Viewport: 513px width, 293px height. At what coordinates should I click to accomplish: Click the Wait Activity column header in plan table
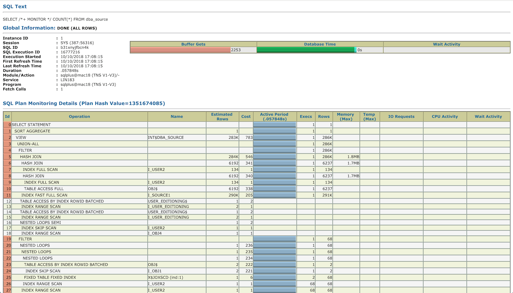click(488, 116)
